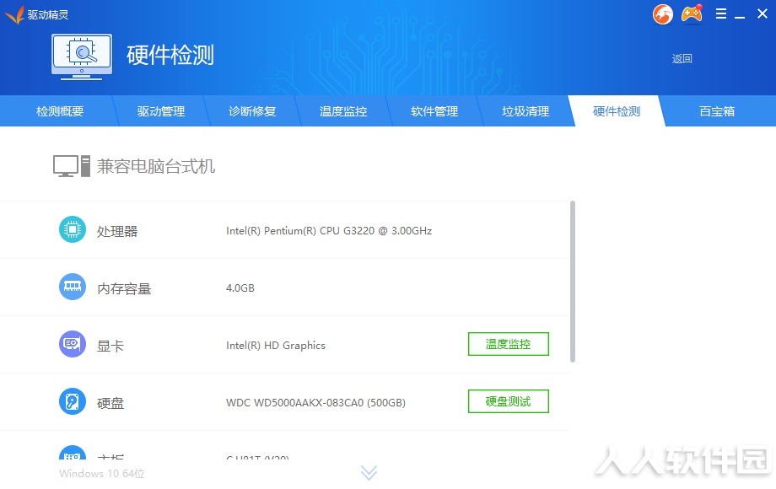This screenshot has width=776, height=489.
Task: Select the 硬件检测 tab
Action: coord(616,111)
